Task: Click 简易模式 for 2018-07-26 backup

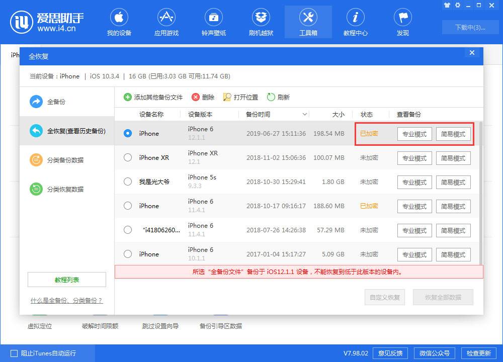Action: click(x=453, y=231)
